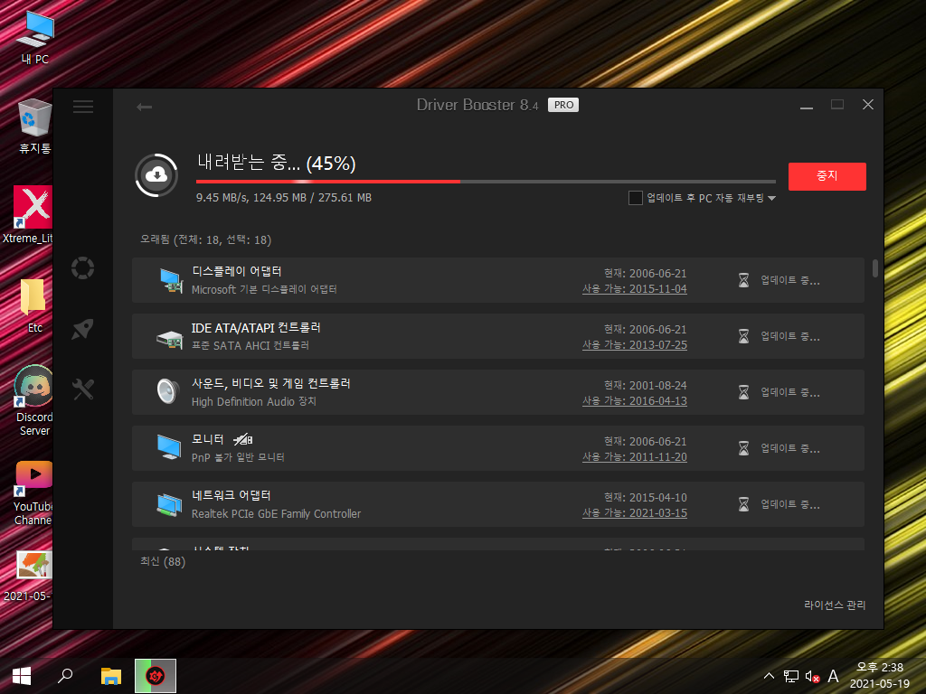Select the IDE ATA/ATAPI 컨트롤러 row title
This screenshot has height=694, width=926.
[x=256, y=327]
